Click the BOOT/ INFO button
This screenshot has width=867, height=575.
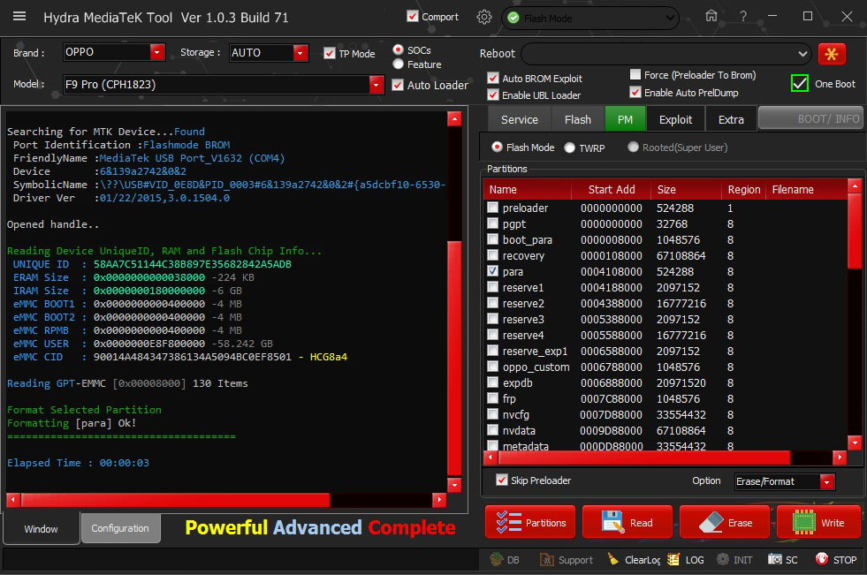point(810,118)
